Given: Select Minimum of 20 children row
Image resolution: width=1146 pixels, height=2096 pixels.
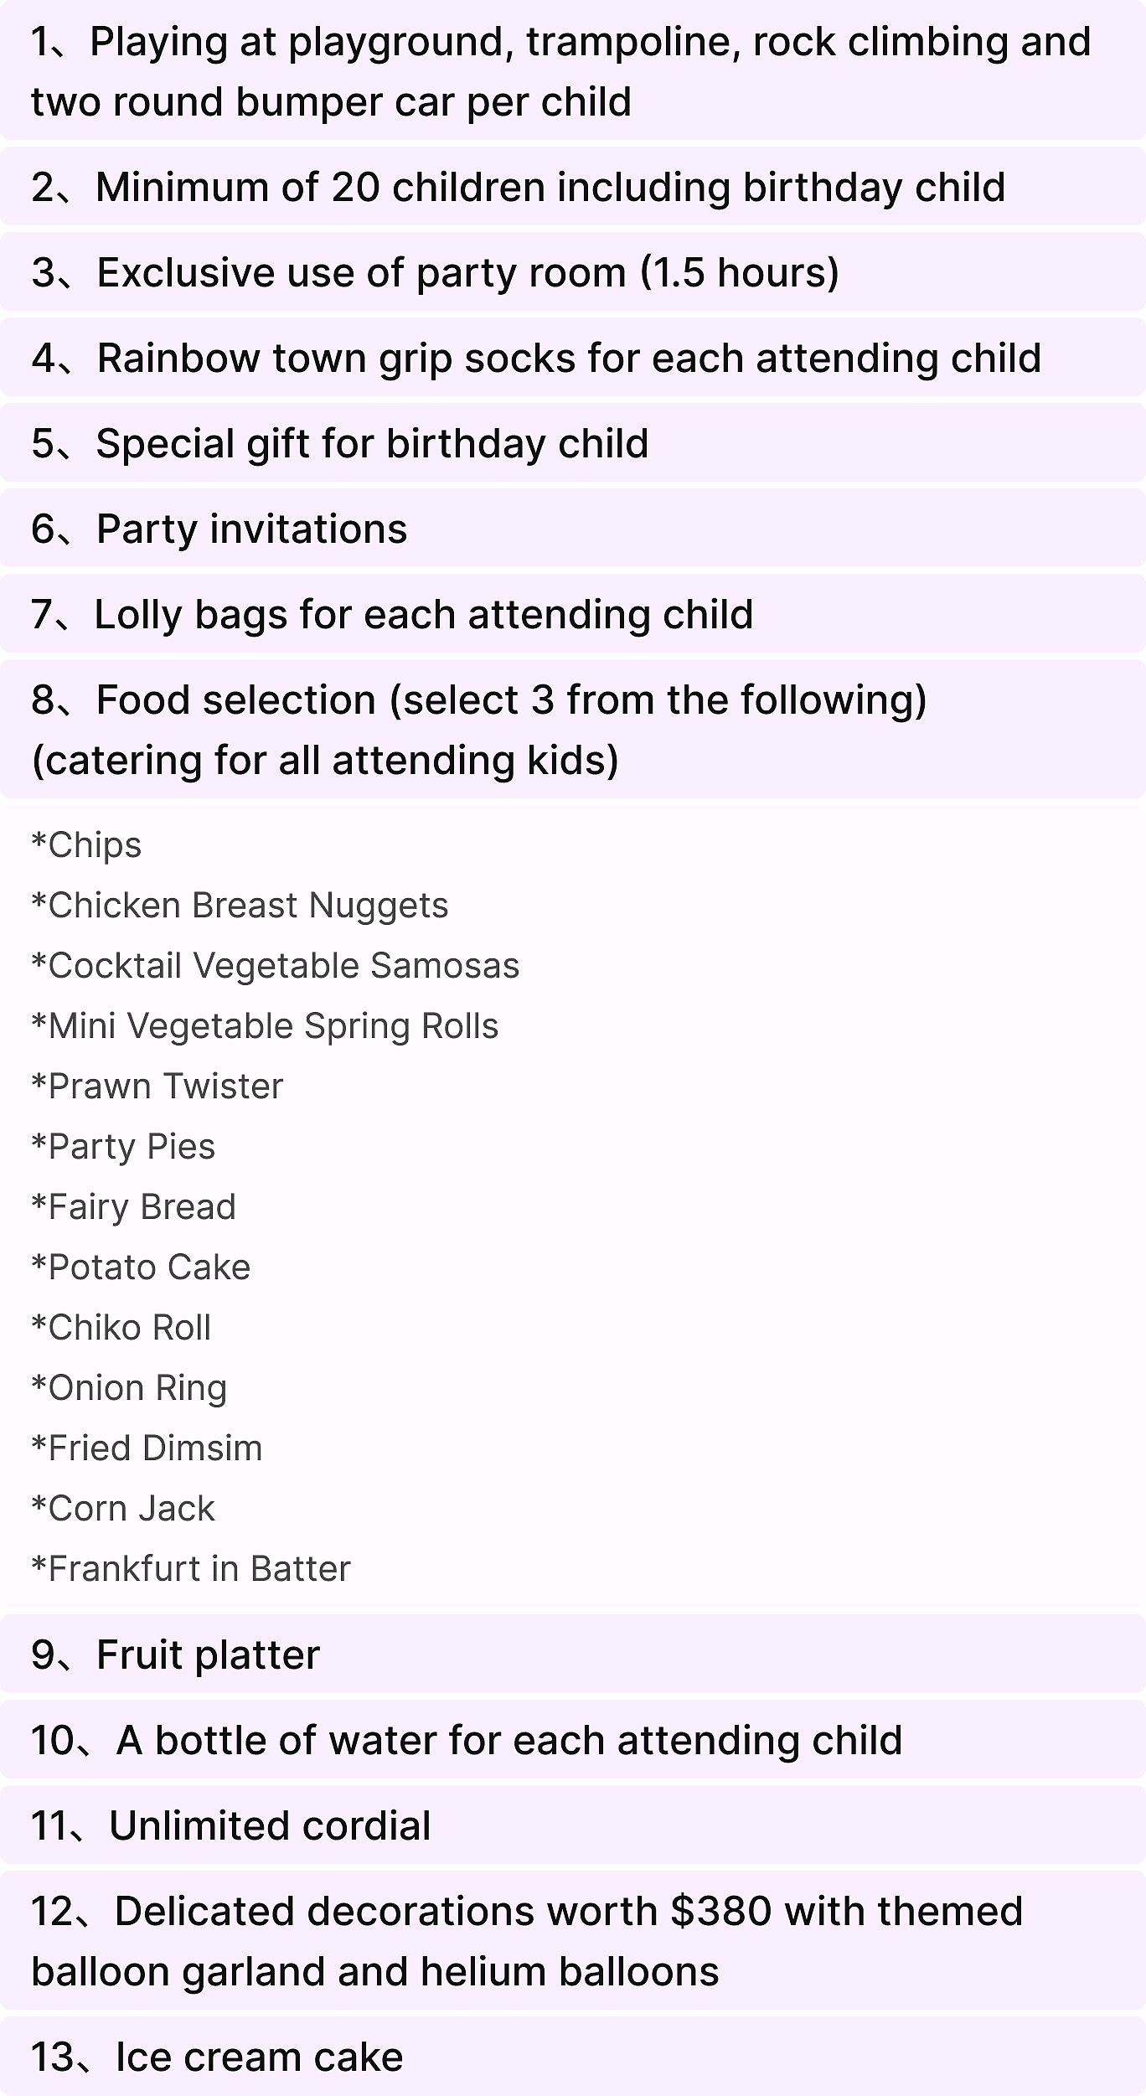Looking at the screenshot, I should point(573,187).
